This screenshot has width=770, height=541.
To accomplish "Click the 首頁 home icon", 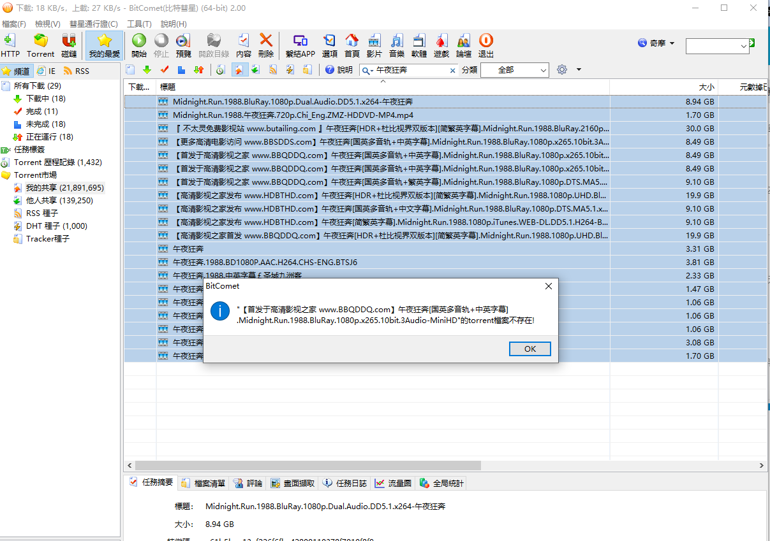I will pos(352,46).
